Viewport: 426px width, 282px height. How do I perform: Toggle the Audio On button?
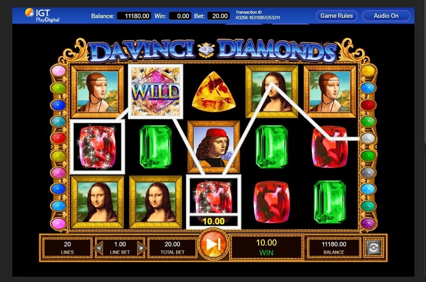click(386, 16)
